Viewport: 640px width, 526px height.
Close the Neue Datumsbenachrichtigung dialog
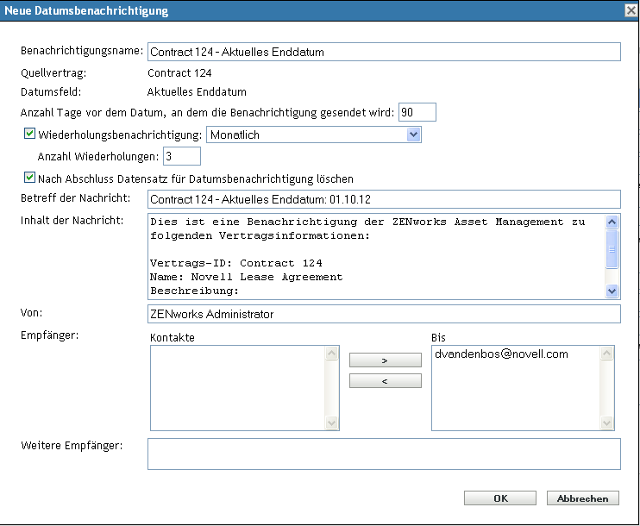click(631, 10)
